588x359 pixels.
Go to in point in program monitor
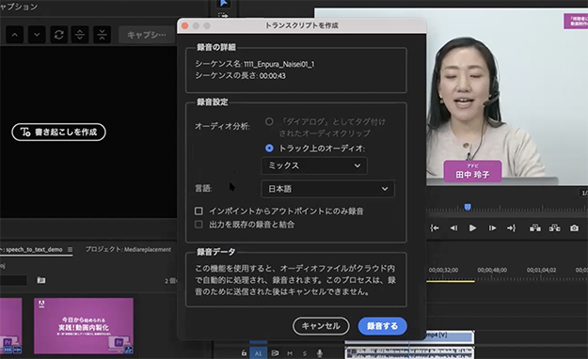tap(435, 227)
